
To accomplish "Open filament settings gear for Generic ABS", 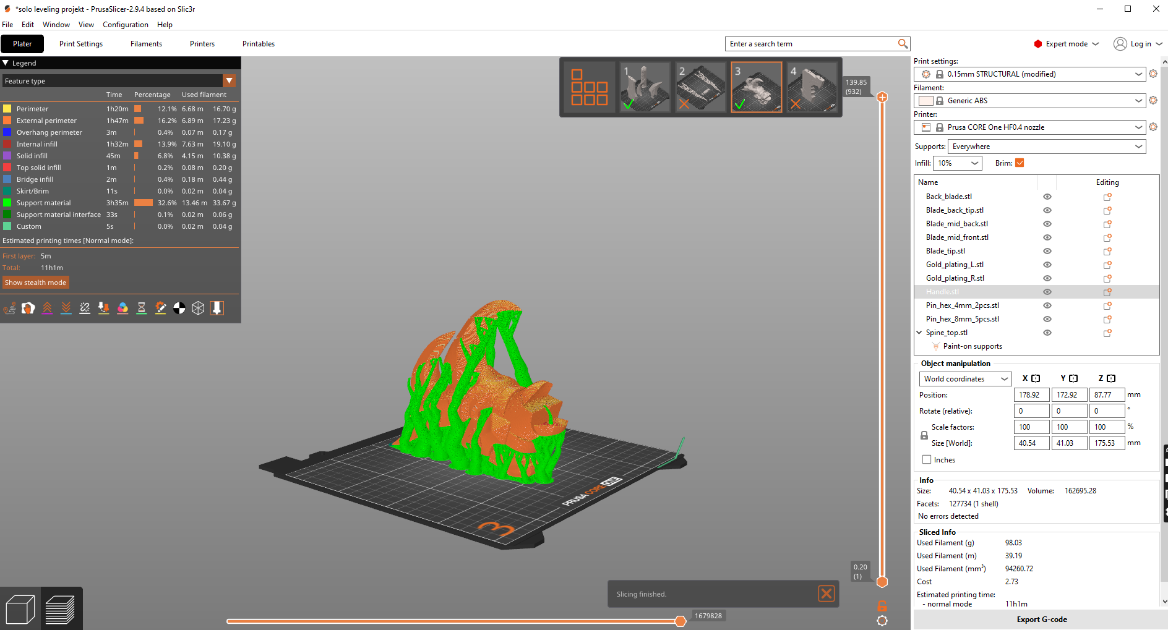I will coord(1153,100).
